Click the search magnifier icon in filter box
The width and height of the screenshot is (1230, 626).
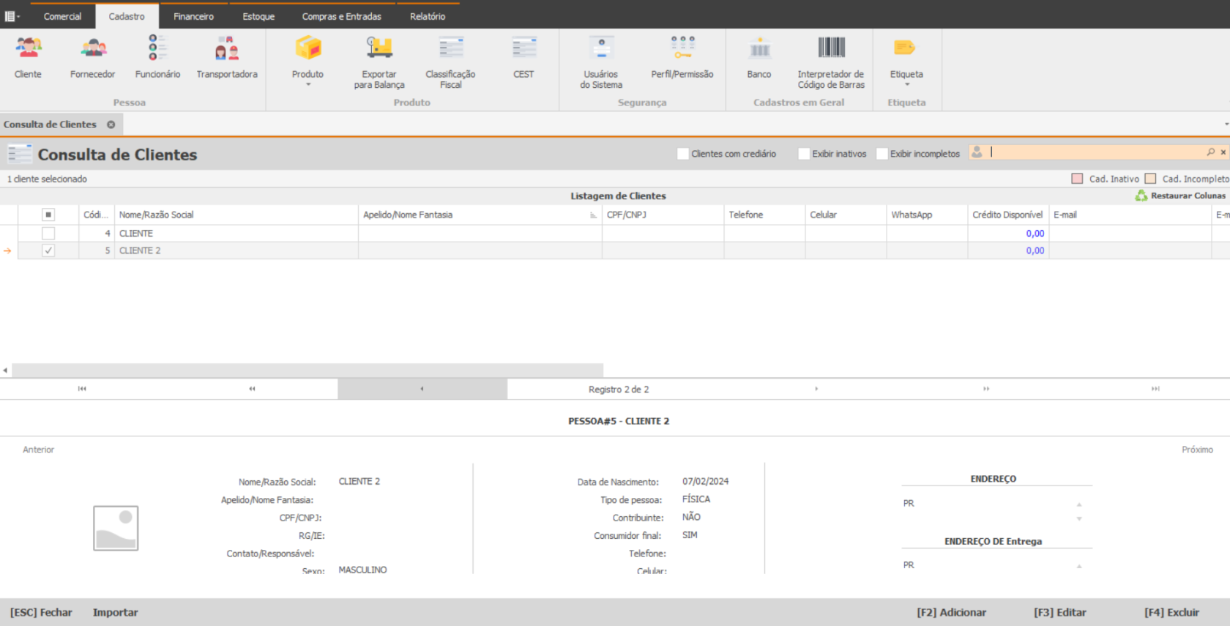(x=1210, y=152)
